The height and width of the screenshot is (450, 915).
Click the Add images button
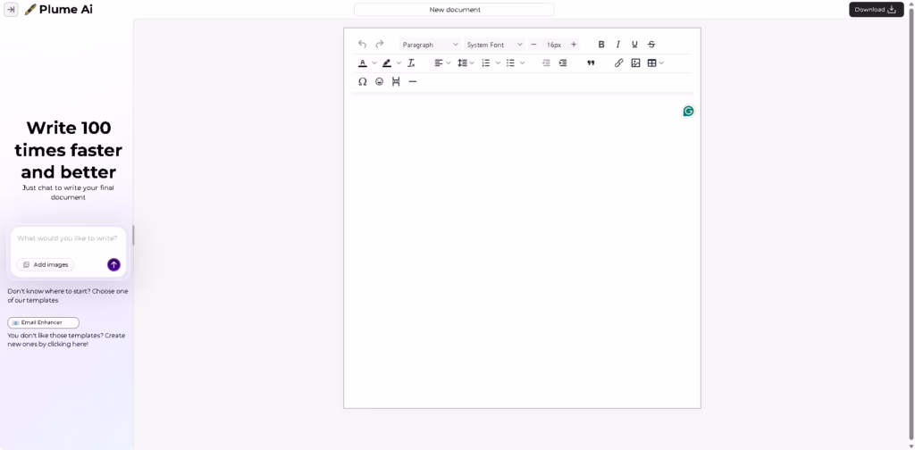pos(46,265)
